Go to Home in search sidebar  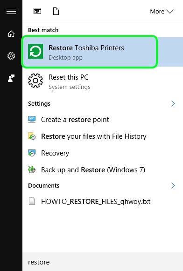pos(11,34)
